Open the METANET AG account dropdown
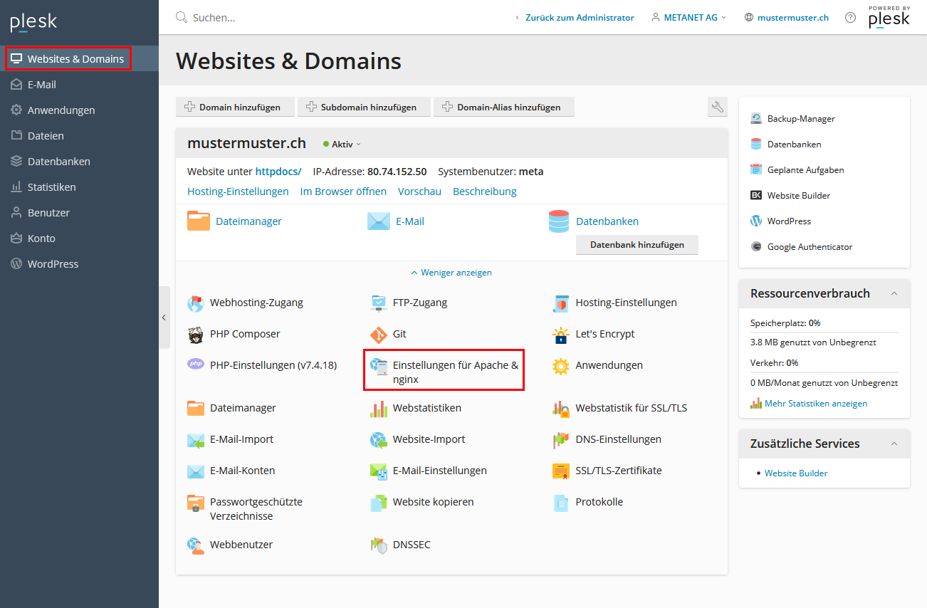The height and width of the screenshot is (608, 927). coord(689,18)
